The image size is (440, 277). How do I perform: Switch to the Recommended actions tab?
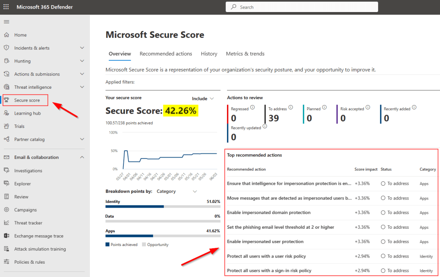[x=166, y=54]
